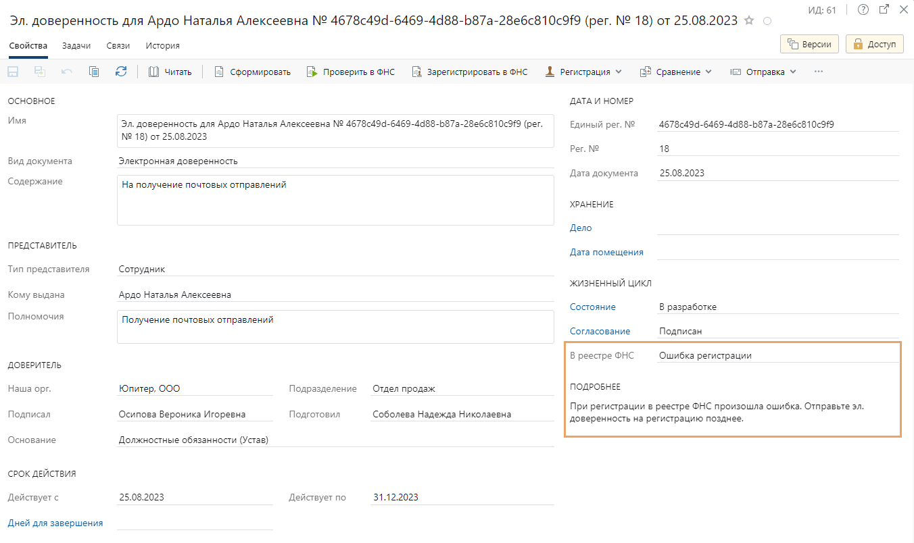
Task: Open the Дело link label
Action: pyautogui.click(x=581, y=228)
